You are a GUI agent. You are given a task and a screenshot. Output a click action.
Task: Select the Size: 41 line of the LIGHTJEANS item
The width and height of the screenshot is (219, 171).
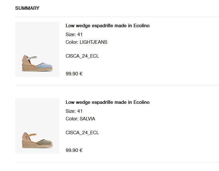74,35
